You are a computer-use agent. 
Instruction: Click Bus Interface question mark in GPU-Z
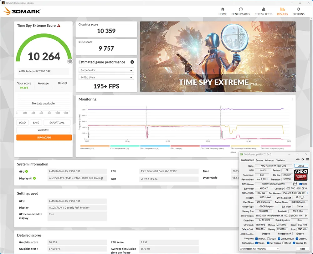(307, 193)
